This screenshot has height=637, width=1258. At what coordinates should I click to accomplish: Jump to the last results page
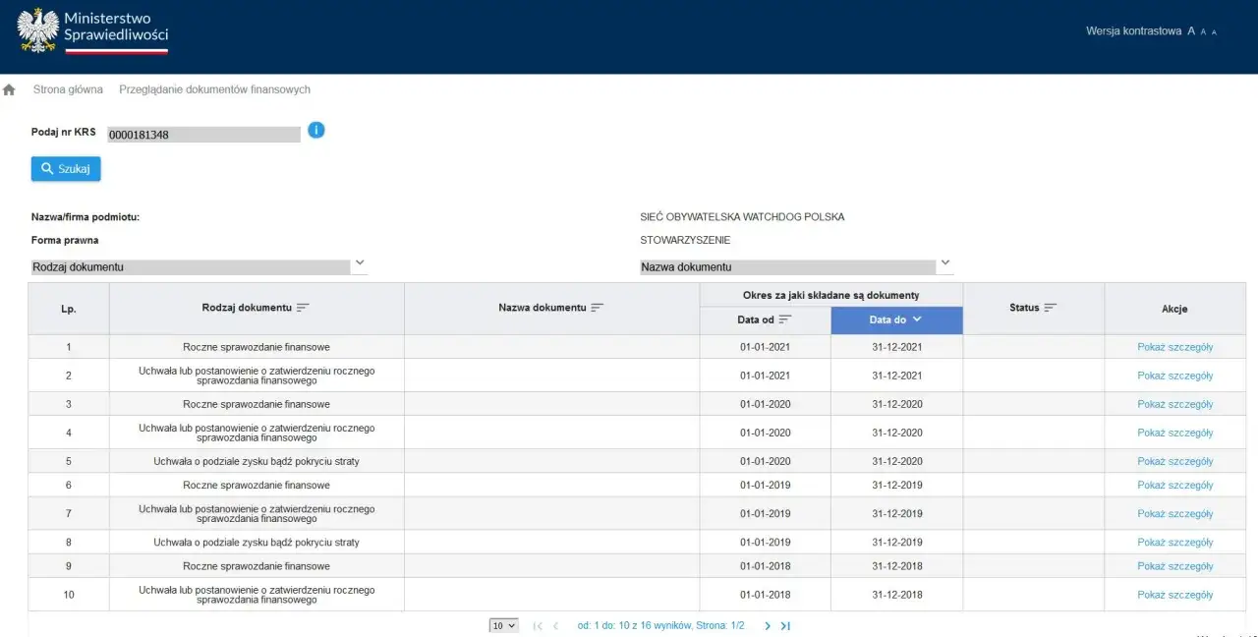point(784,625)
